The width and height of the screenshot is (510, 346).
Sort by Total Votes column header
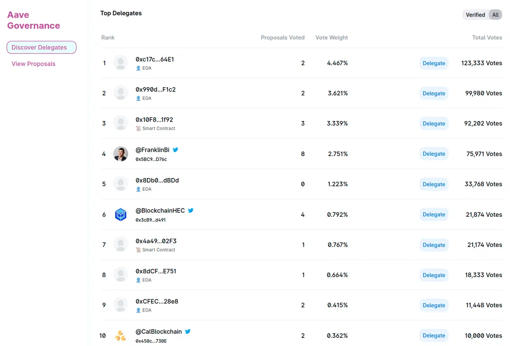point(487,37)
